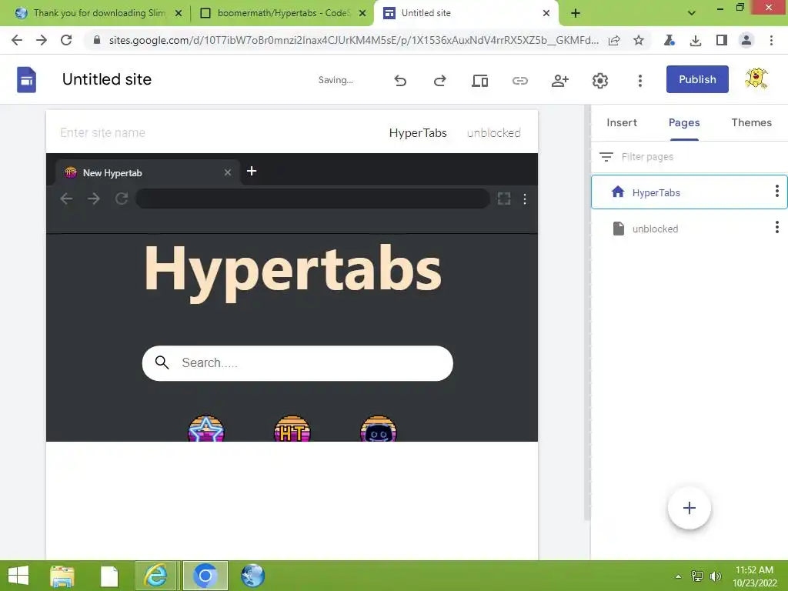The width and height of the screenshot is (788, 591).
Task: Open Chrome downloads icon
Action: click(696, 40)
